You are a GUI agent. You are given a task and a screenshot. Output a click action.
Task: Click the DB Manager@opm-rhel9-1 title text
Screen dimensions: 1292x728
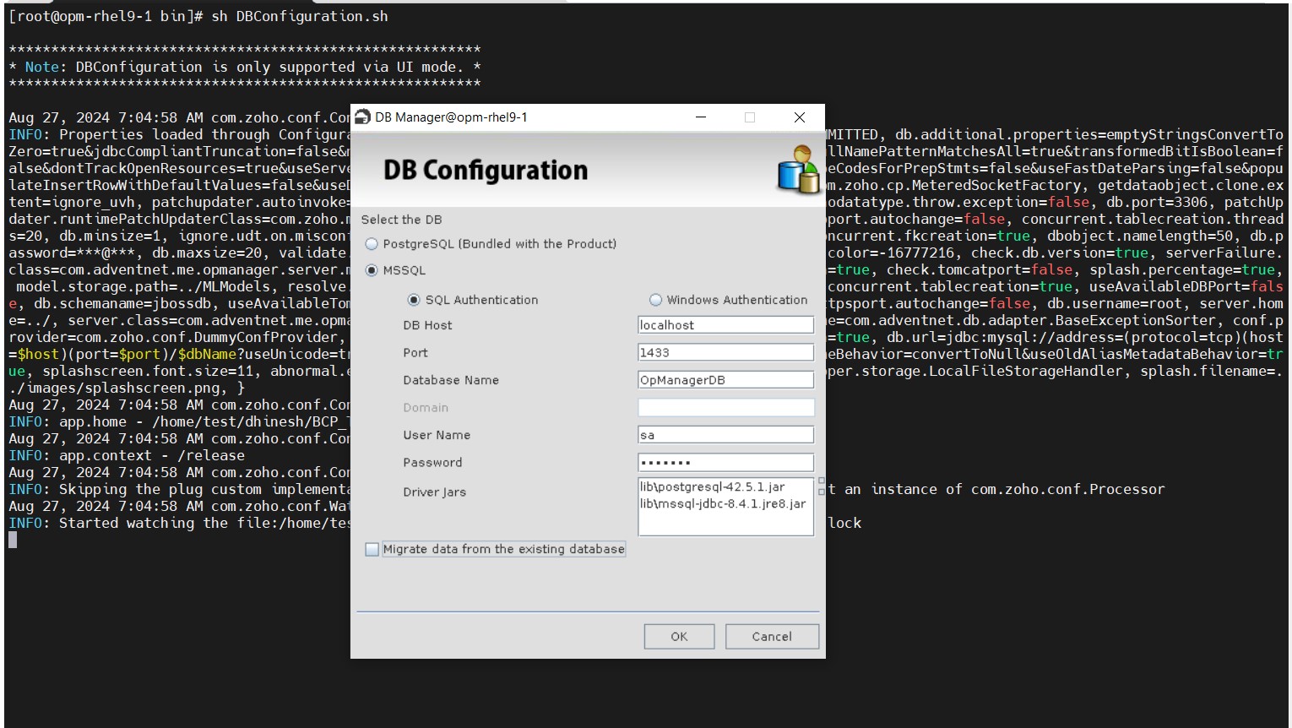pyautogui.click(x=451, y=117)
